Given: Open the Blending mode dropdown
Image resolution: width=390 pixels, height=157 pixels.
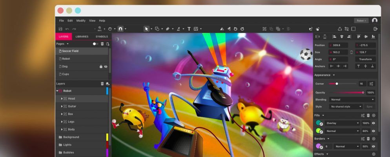Looking at the screenshot, I should tap(352, 100).
